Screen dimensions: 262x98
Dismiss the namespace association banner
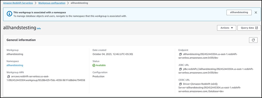pyautogui.click(x=256, y=13)
